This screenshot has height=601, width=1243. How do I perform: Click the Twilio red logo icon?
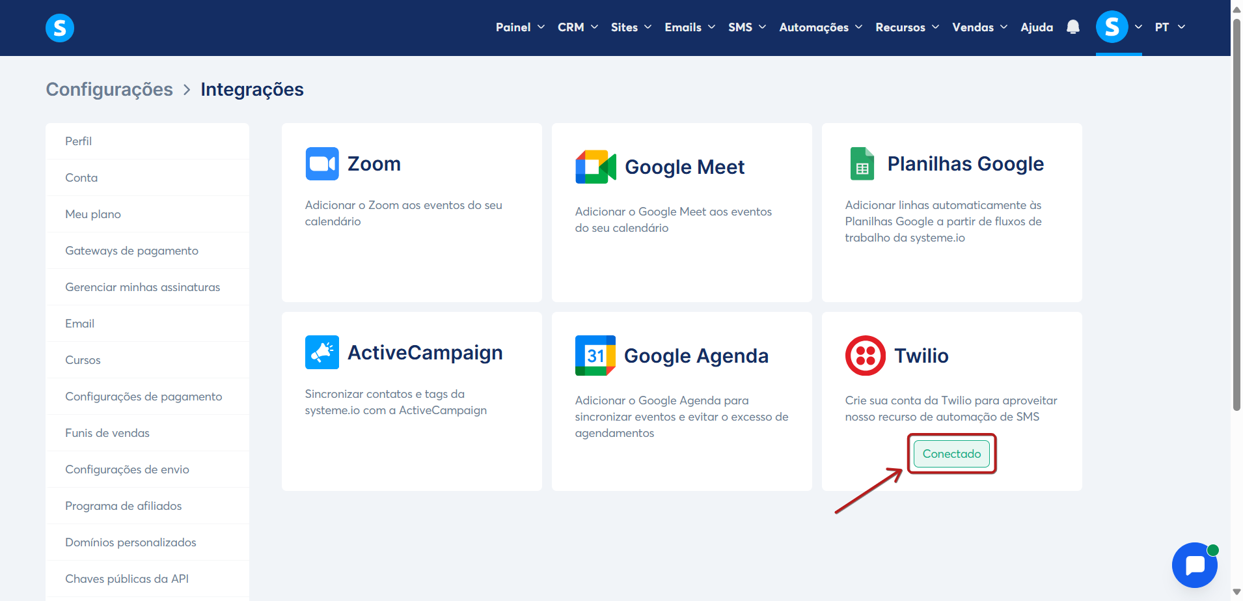tap(866, 356)
